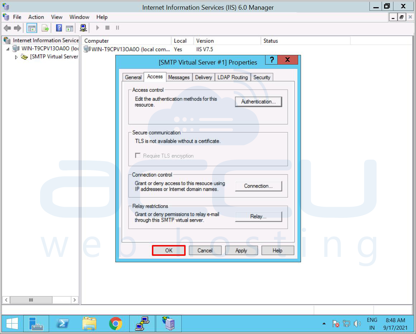The image size is (416, 334).
Task: Click the Relay... button
Action: [258, 217]
